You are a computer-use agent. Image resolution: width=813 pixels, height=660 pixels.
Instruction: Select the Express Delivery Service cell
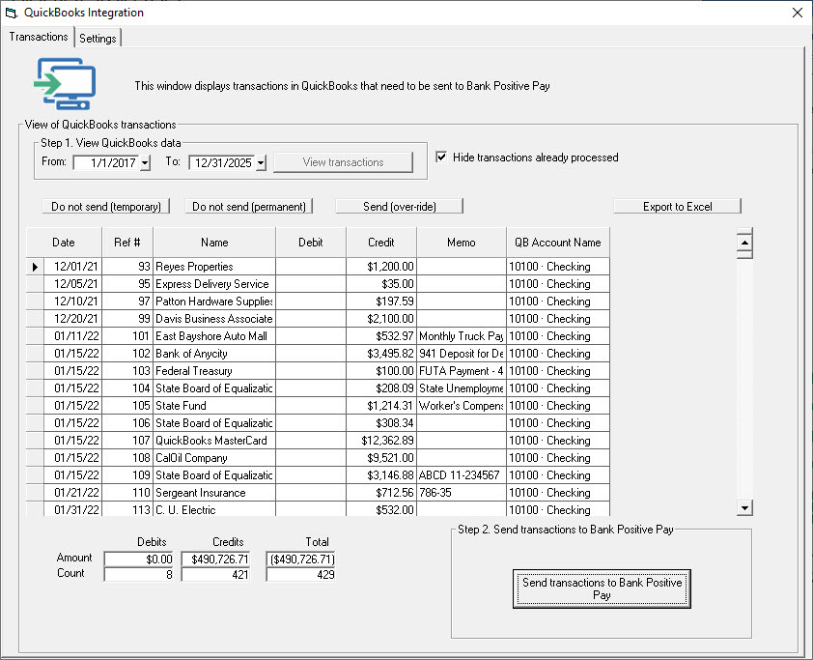point(214,284)
